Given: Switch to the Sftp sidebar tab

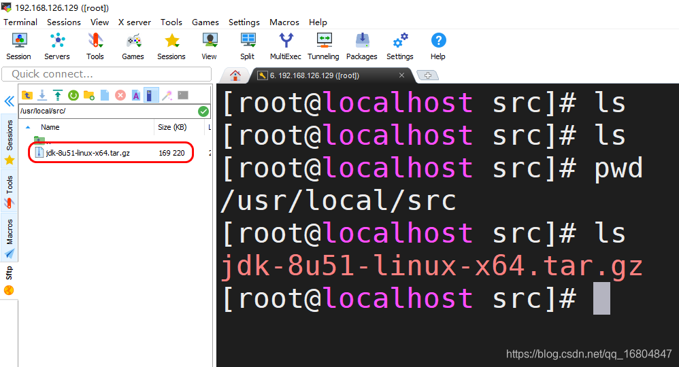Looking at the screenshot, I should pos(9,281).
